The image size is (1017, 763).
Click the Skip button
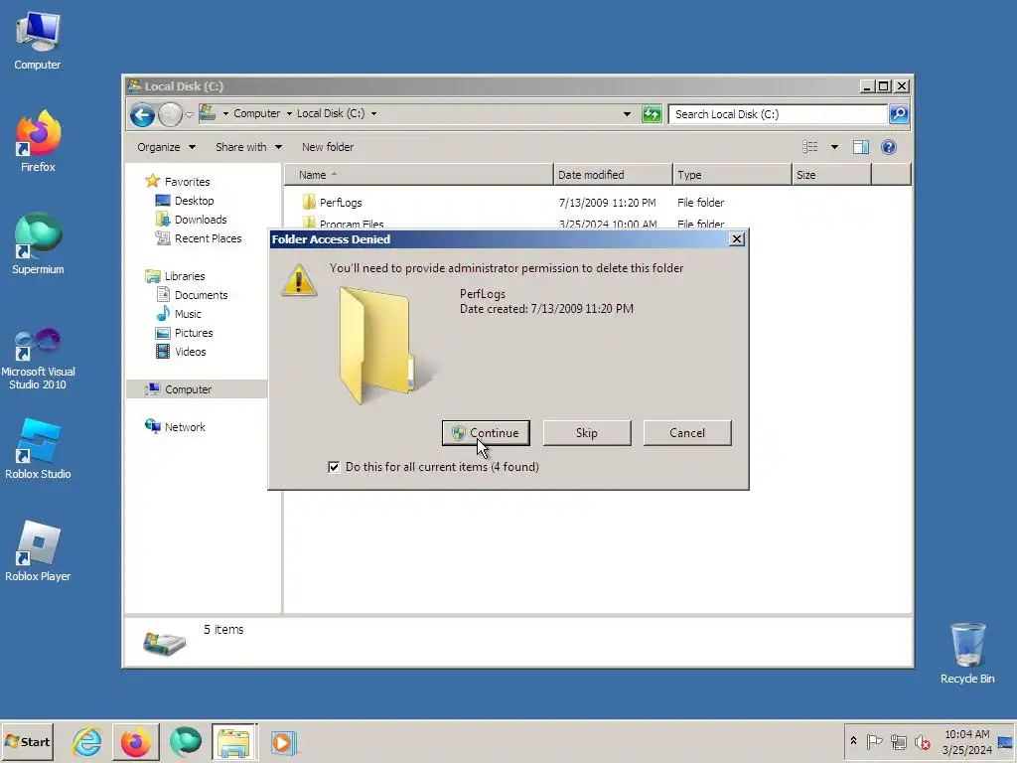point(586,433)
